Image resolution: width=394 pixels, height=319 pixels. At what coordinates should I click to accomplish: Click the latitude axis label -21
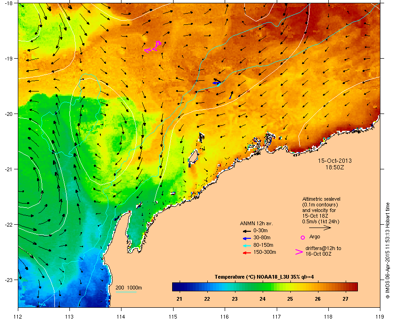[x=8, y=169]
